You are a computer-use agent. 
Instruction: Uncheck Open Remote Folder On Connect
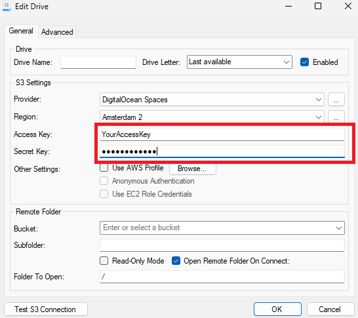tap(176, 261)
